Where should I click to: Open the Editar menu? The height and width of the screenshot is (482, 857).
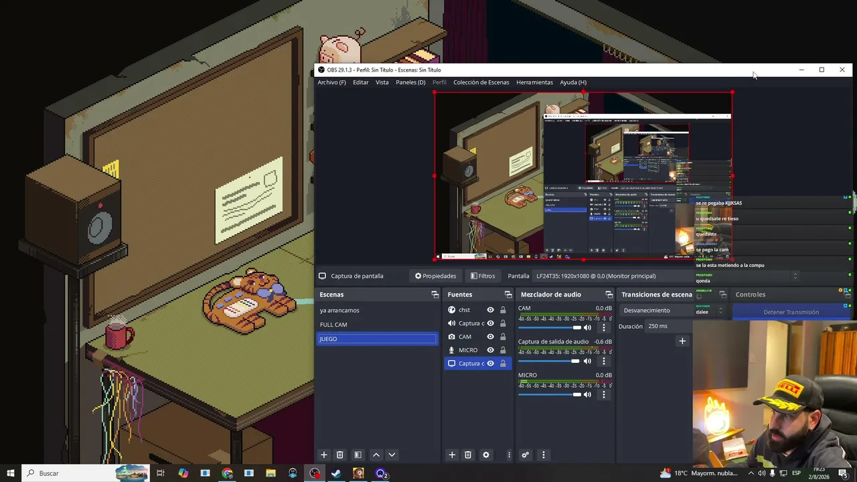361,82
